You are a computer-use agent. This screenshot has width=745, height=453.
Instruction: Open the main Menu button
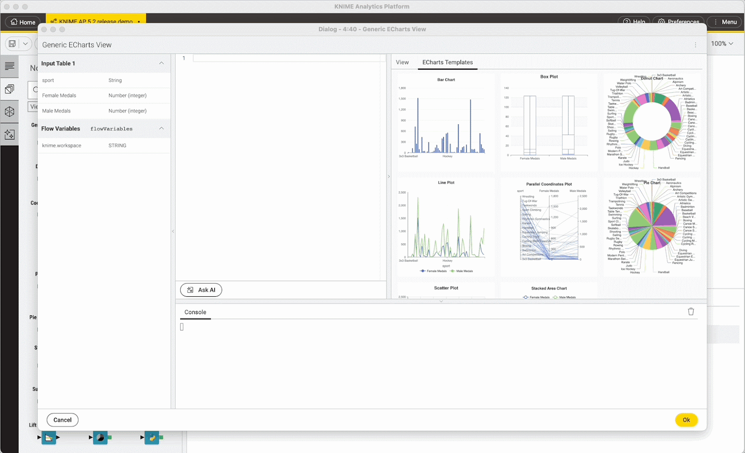724,22
